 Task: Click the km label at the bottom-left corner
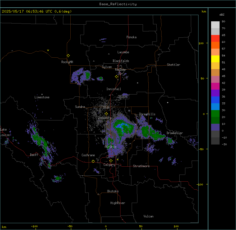coord(4,227)
